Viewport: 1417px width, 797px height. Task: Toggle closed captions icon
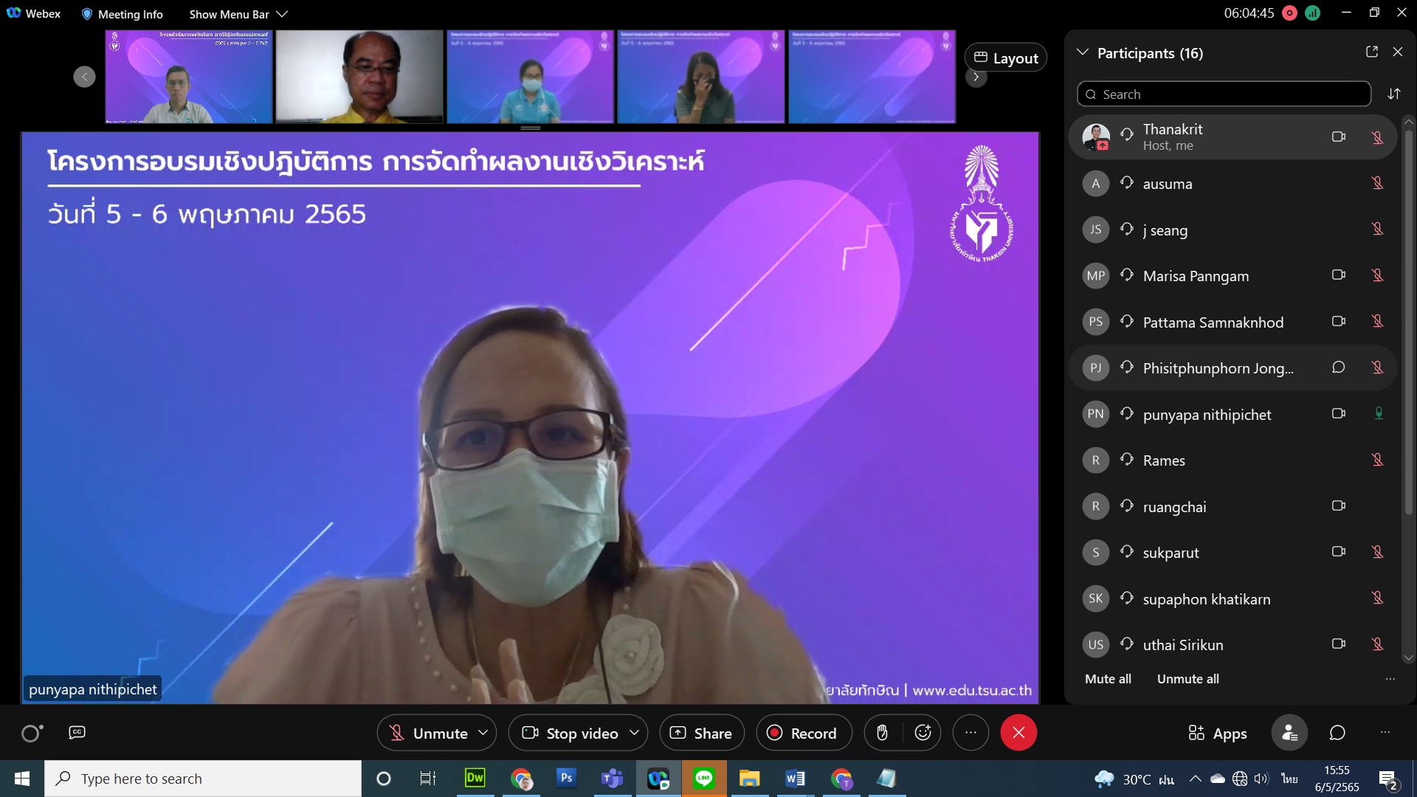(77, 732)
